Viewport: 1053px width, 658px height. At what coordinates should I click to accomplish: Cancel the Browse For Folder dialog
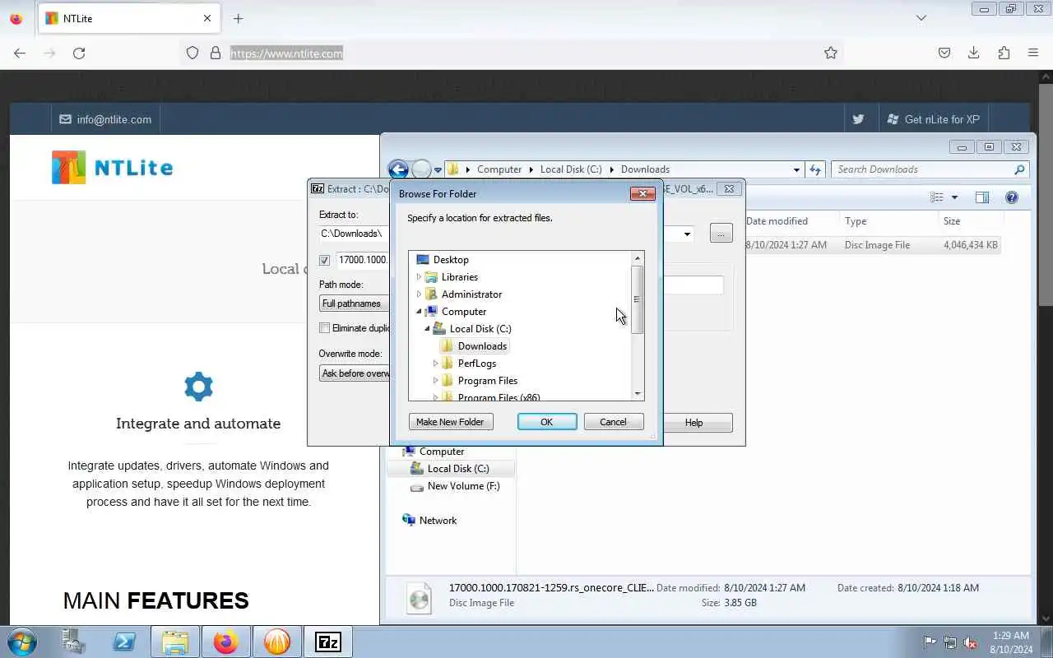613,422
